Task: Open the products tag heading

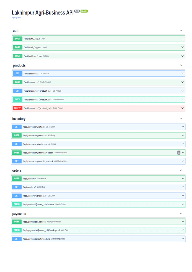Action: tap(19, 65)
